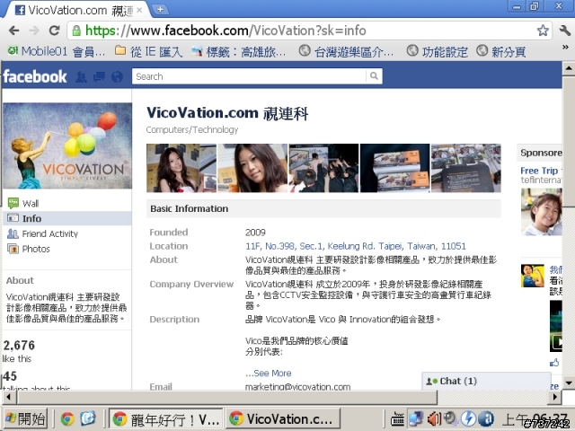This screenshot has height=431, width=575.
Task: Open first photo of woman with products
Action: pos(181,168)
